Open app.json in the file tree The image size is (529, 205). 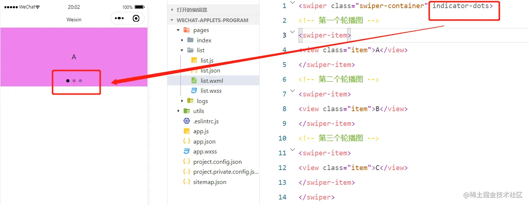click(204, 141)
